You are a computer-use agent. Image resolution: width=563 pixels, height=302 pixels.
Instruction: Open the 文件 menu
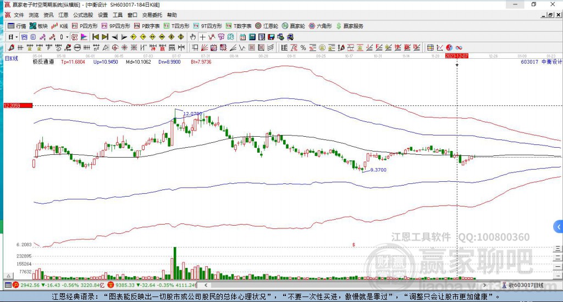point(19,15)
